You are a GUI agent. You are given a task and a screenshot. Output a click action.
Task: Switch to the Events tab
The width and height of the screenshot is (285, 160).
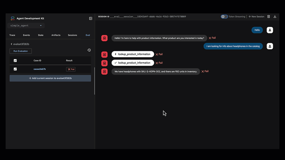(26, 35)
